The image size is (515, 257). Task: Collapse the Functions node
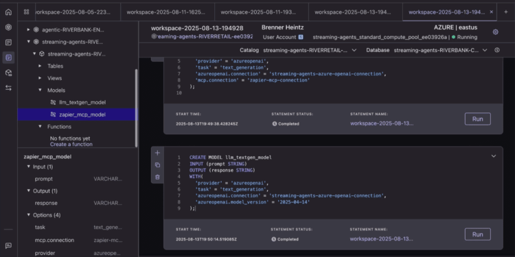40,127
